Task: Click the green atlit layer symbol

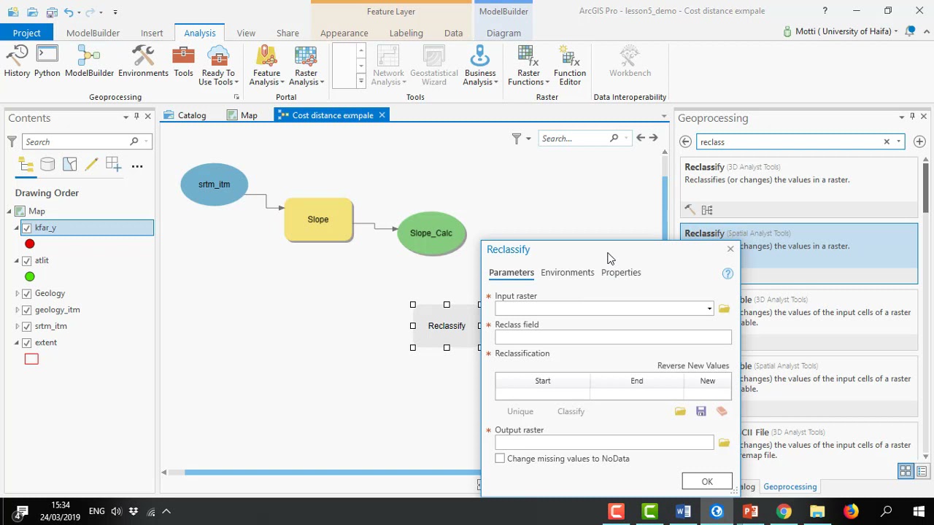Action: (30, 277)
